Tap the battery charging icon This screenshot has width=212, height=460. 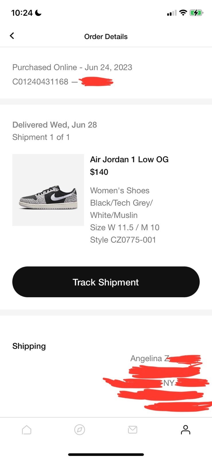[x=196, y=13]
